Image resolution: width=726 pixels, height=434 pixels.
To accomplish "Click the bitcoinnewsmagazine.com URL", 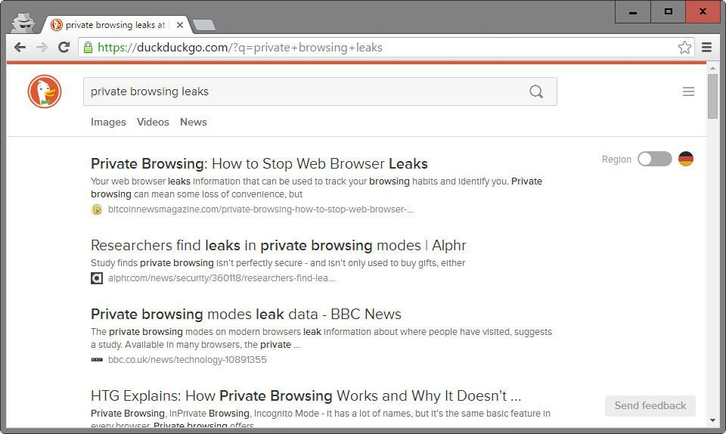I will (261, 209).
